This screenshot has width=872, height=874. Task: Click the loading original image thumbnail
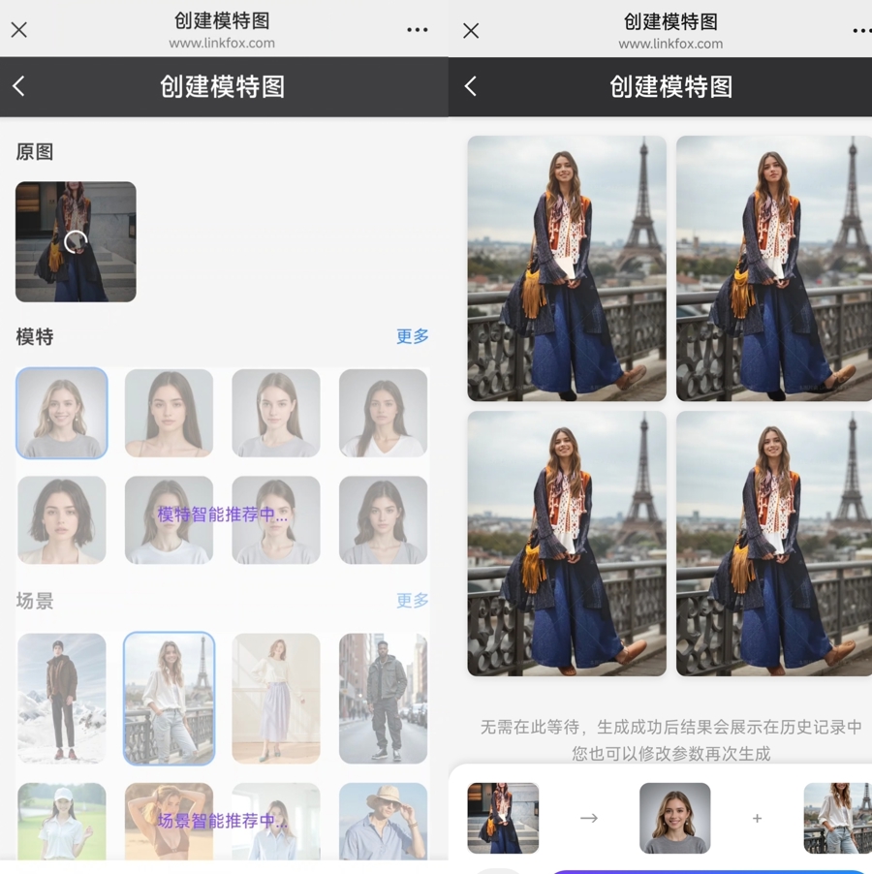[x=76, y=241]
